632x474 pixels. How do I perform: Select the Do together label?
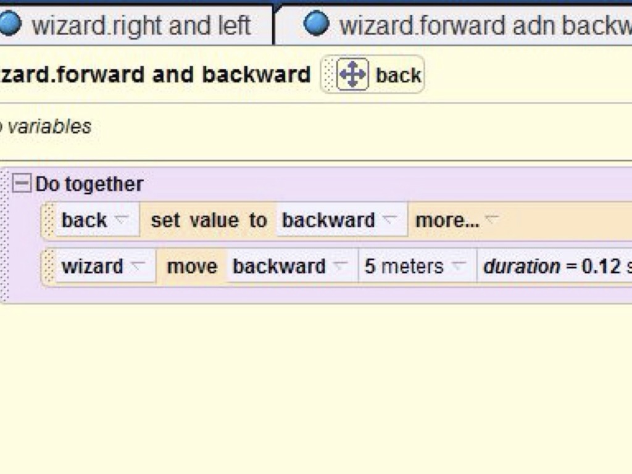tap(89, 184)
